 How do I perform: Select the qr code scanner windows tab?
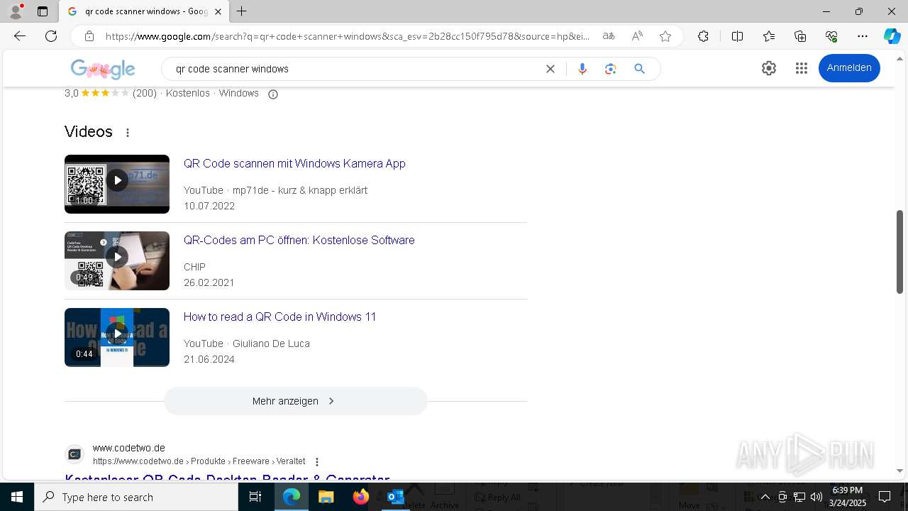coord(145,11)
